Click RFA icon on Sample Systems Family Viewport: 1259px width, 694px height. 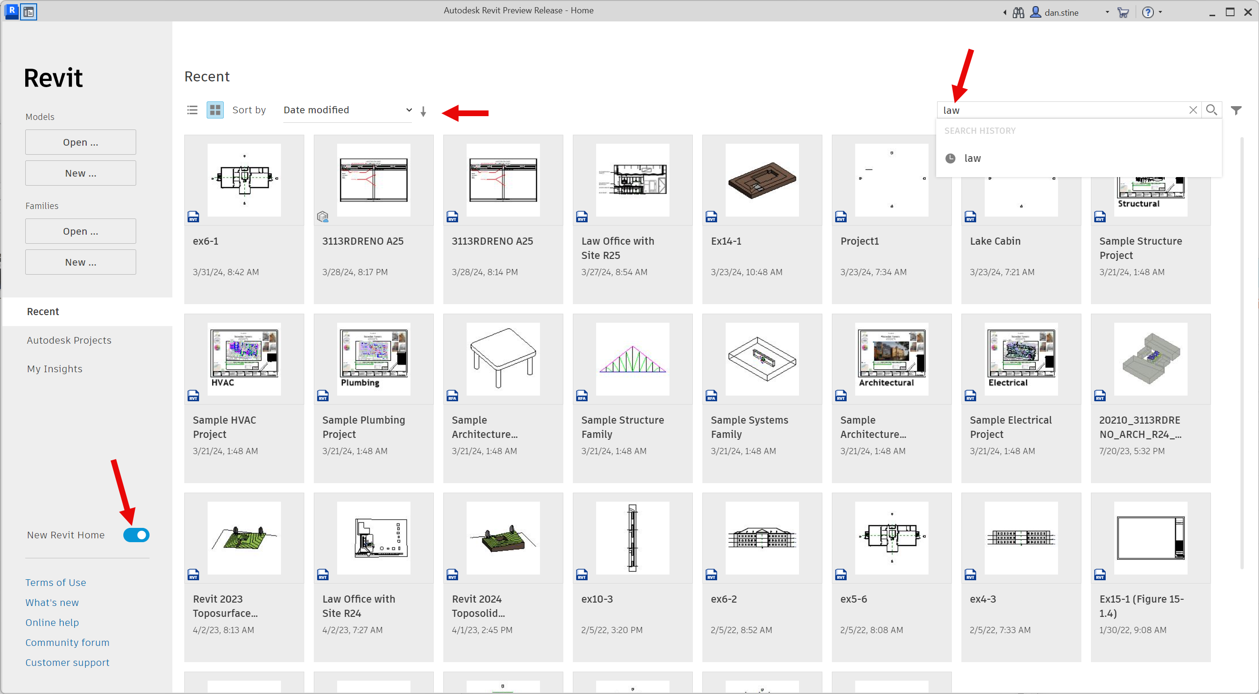tap(711, 396)
